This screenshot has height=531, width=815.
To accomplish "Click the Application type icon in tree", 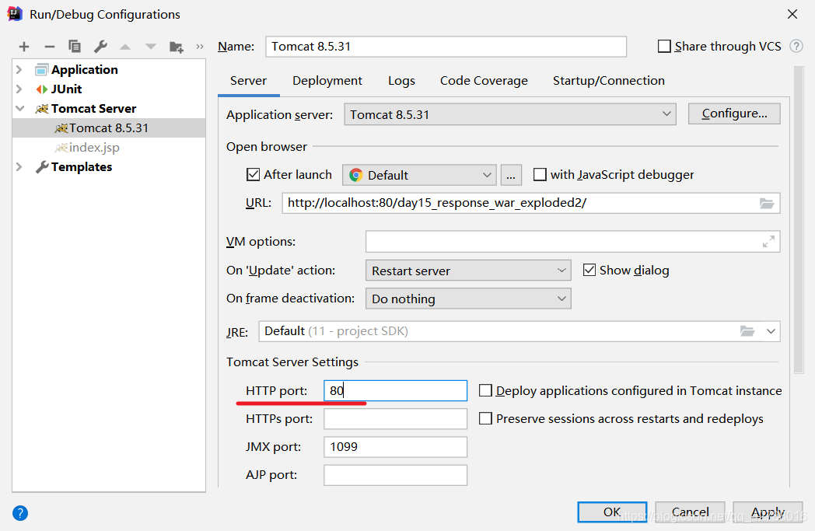I will 41,70.
